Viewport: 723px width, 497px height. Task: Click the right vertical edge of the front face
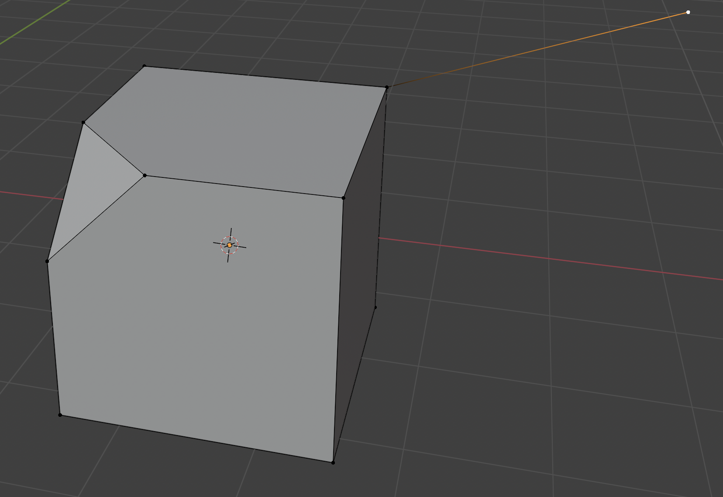tap(338, 330)
